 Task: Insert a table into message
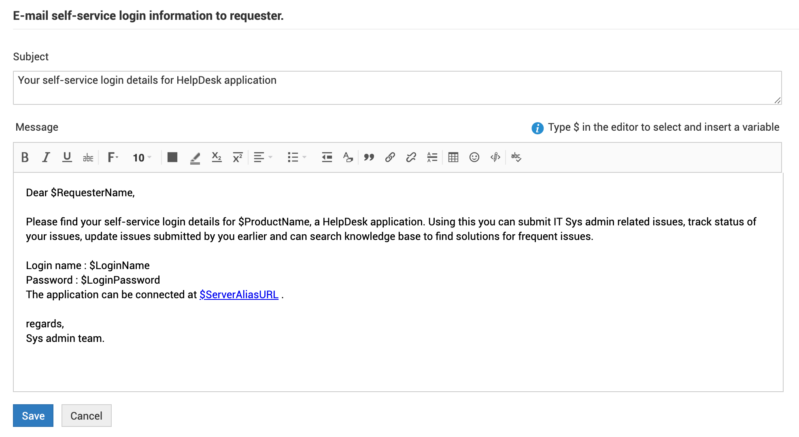(453, 157)
